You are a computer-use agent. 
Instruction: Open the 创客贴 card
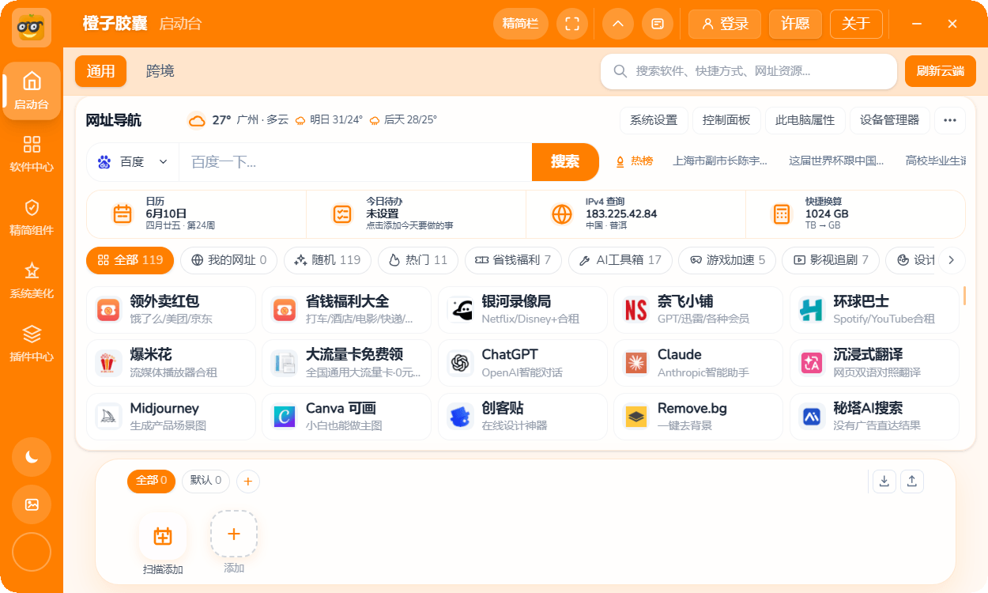point(522,417)
